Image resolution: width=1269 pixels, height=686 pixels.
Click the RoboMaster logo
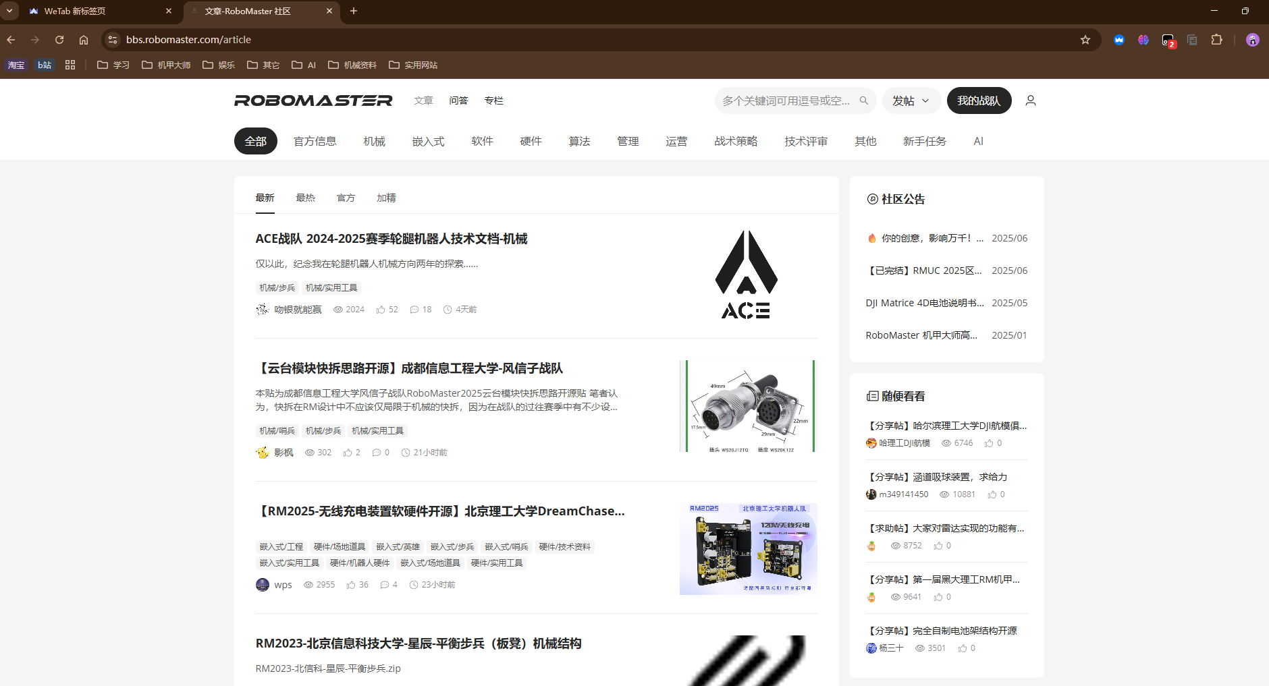pyautogui.click(x=313, y=101)
